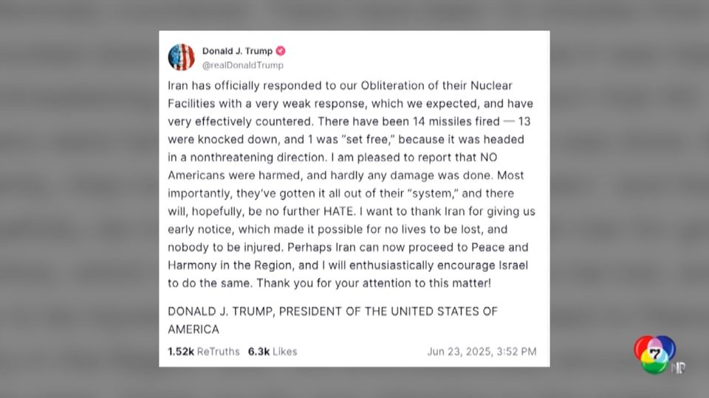This screenshot has height=398, width=709.
Task: Click the red verified badge icon
Action: click(x=281, y=51)
